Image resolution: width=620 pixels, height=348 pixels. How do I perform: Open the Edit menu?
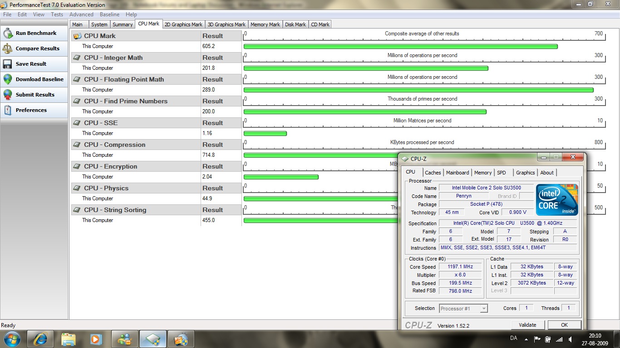(x=22, y=14)
